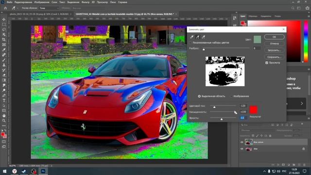This screenshot has height=175, width=311.
Task: Click the rainbow hue strip in Color panel
Action: pos(306,41)
